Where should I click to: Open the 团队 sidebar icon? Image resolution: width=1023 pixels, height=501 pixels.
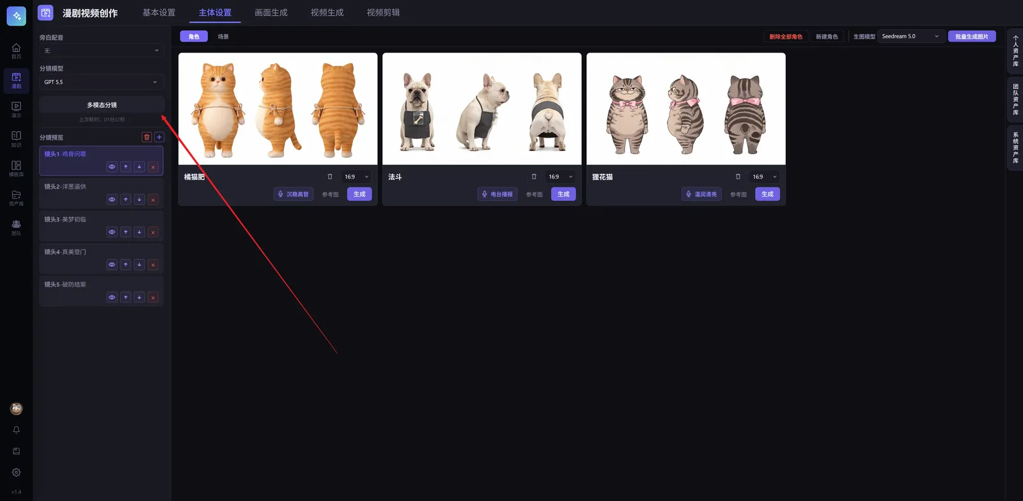click(x=16, y=227)
